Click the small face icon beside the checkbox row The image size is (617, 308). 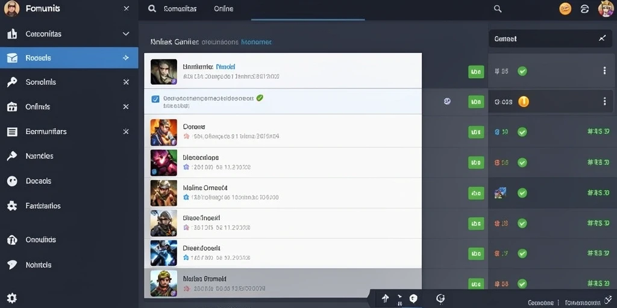[447, 101]
